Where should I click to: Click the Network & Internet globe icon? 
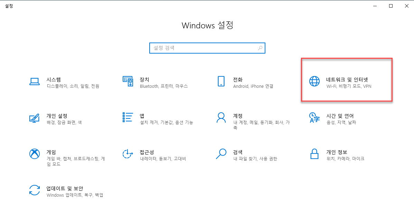[314, 81]
